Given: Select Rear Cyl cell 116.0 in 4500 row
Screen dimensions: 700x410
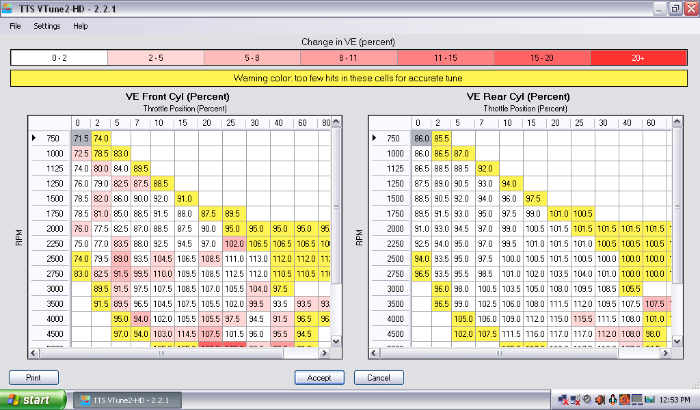Looking at the screenshot, I should coord(535,333).
